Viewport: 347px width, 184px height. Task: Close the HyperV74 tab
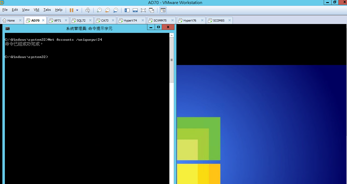[x=143, y=20]
